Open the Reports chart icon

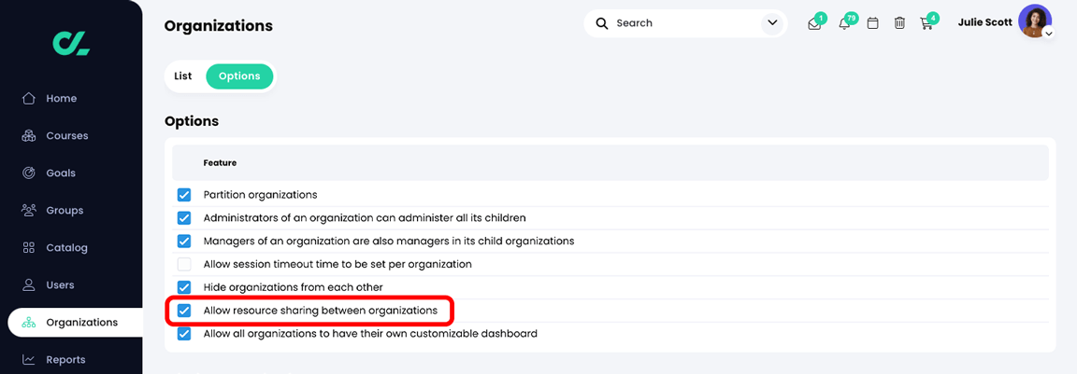29,360
